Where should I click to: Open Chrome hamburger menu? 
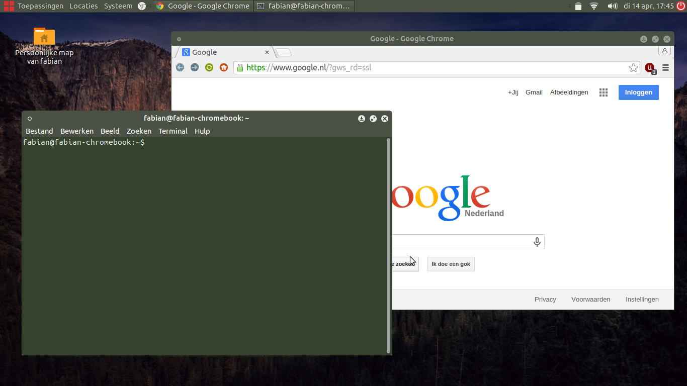click(x=665, y=67)
